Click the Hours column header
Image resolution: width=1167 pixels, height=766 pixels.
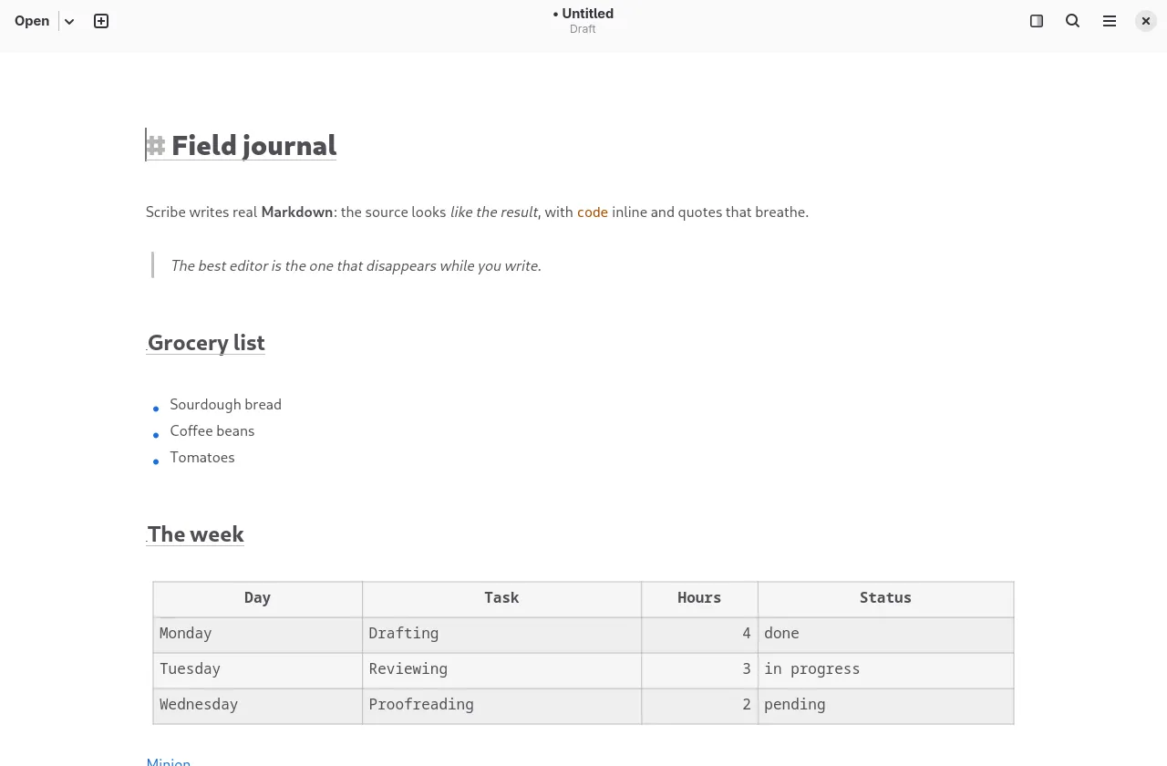(699, 598)
